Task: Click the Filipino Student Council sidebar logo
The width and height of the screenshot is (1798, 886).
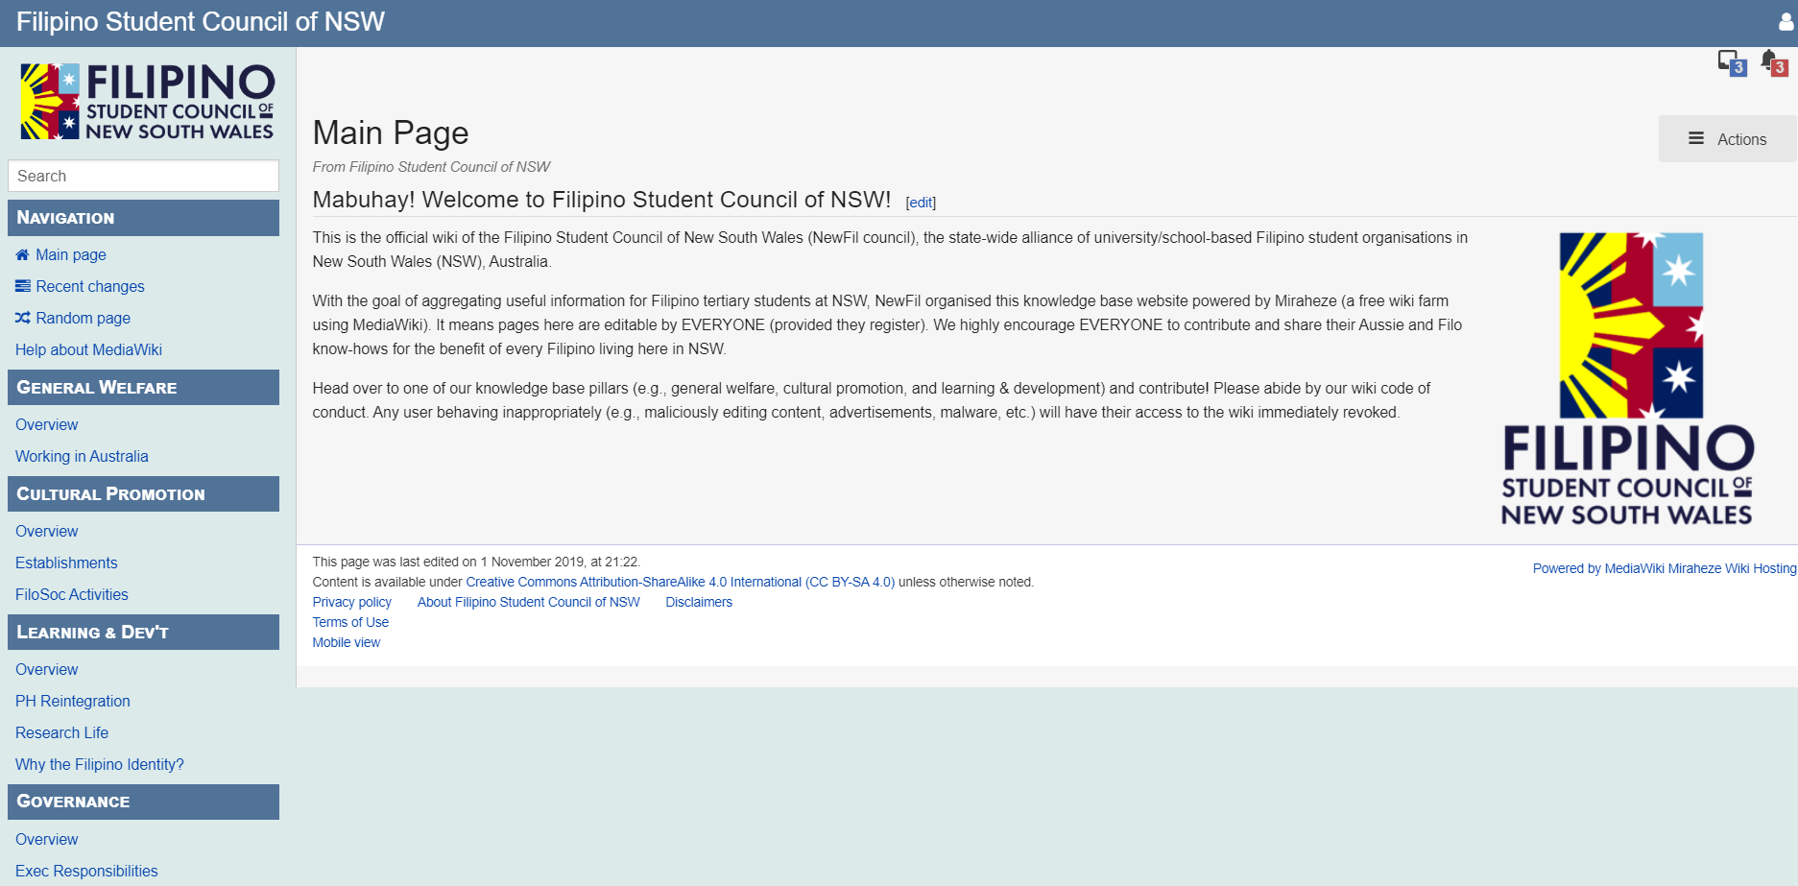Action: [147, 102]
